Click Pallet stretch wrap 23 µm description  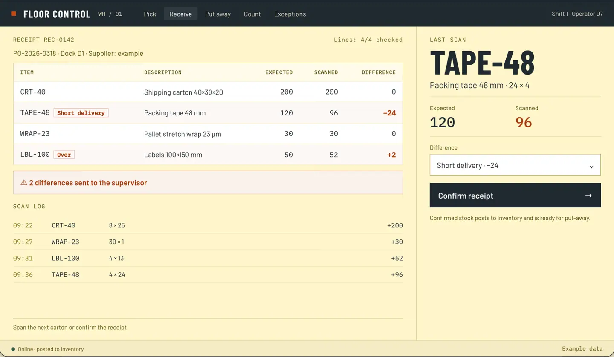[x=182, y=134]
